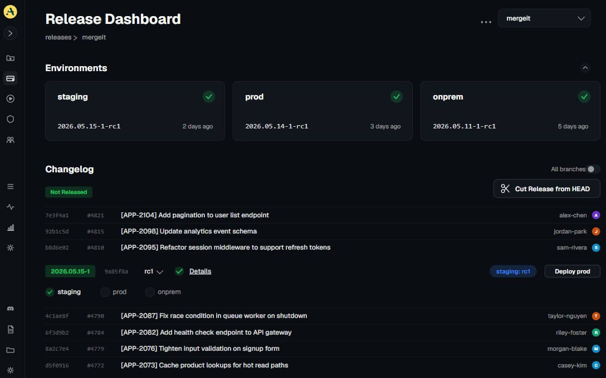
Task: Open pull request #4810
Action: pyautogui.click(x=95, y=247)
